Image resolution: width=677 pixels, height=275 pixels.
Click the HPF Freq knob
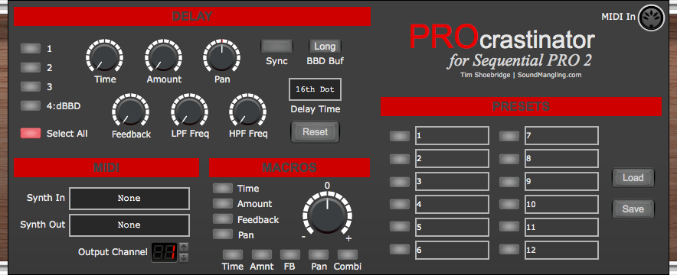248,111
